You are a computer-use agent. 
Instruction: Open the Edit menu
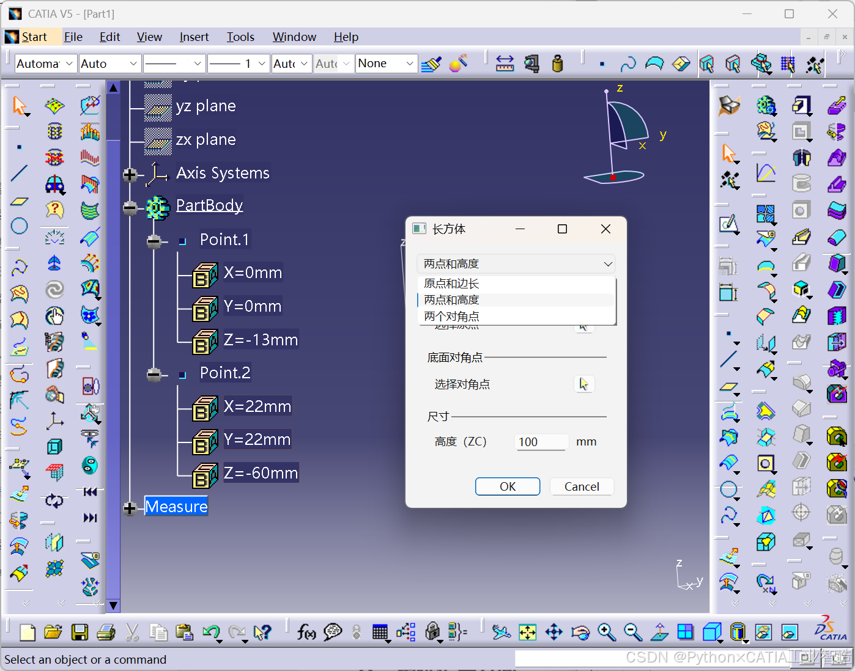(110, 37)
